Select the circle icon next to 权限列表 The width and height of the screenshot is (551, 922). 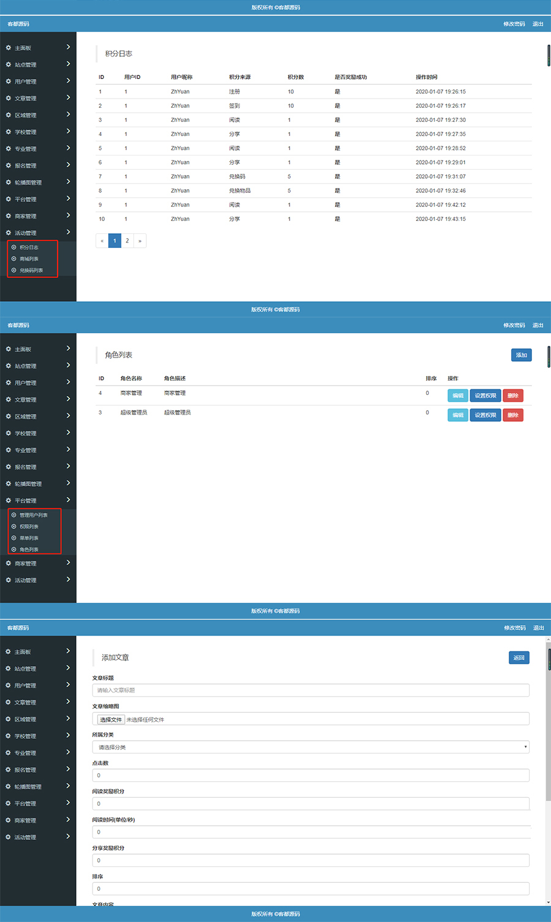click(14, 527)
